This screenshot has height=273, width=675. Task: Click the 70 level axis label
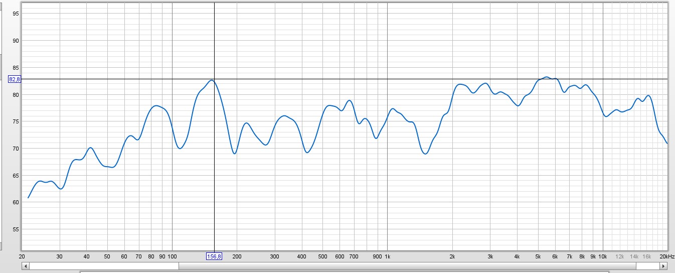pyautogui.click(x=16, y=149)
